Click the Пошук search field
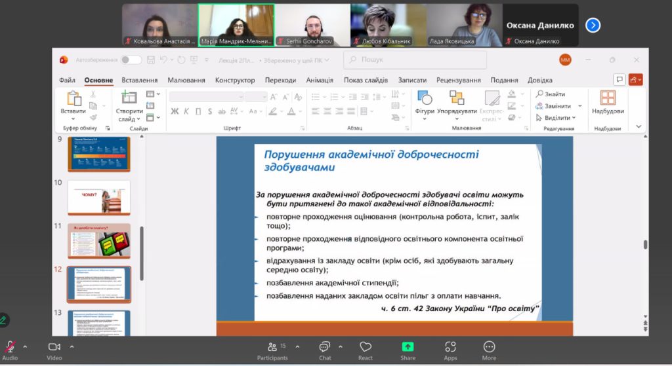This screenshot has width=672, height=366. 417,60
